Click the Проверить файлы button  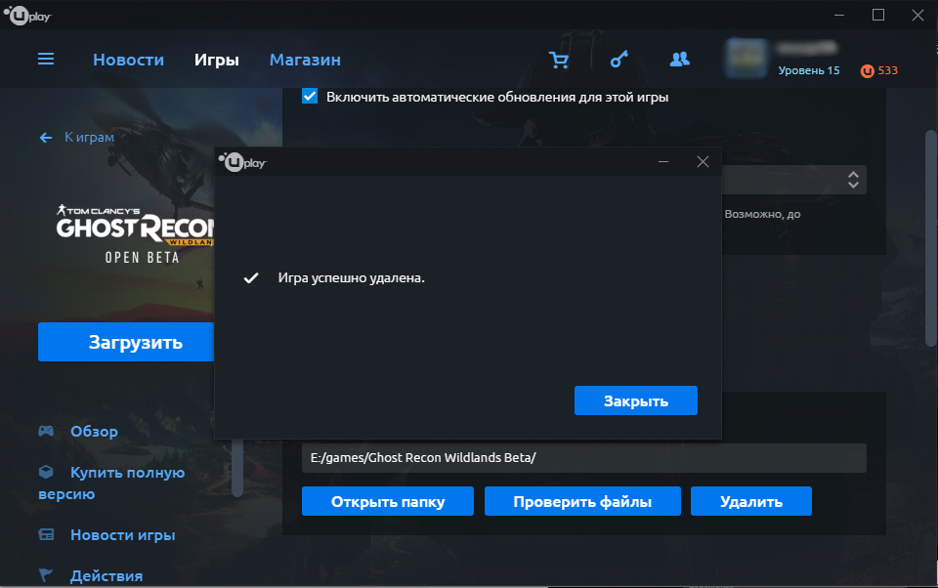[x=582, y=501]
